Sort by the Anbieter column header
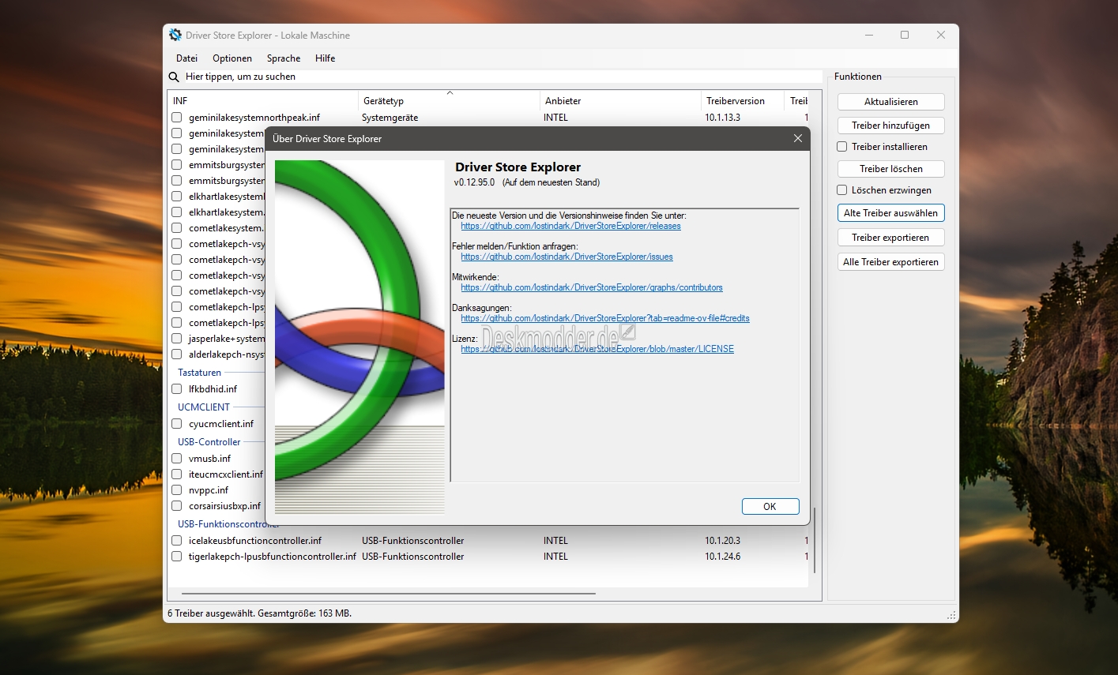The image size is (1118, 675). 620,101
